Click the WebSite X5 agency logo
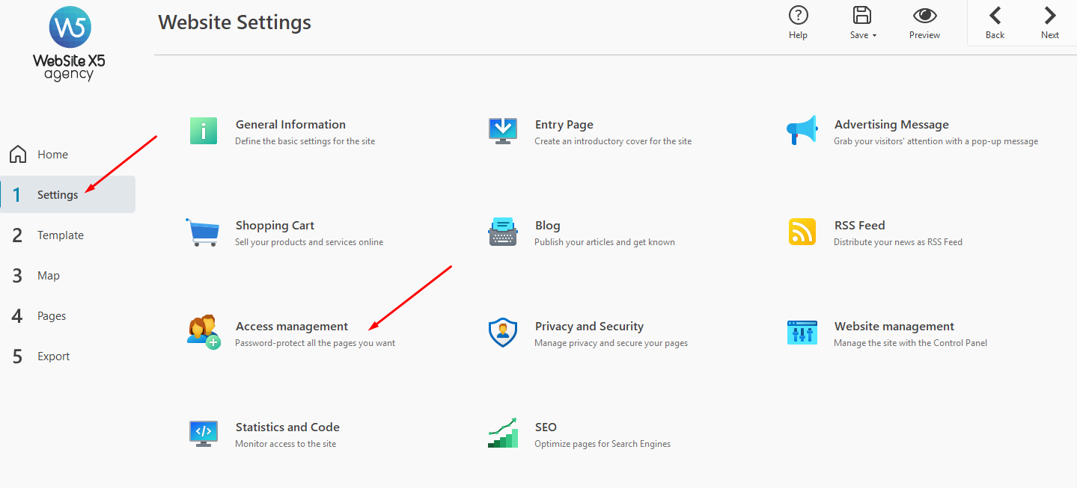The width and height of the screenshot is (1077, 488). point(70,45)
